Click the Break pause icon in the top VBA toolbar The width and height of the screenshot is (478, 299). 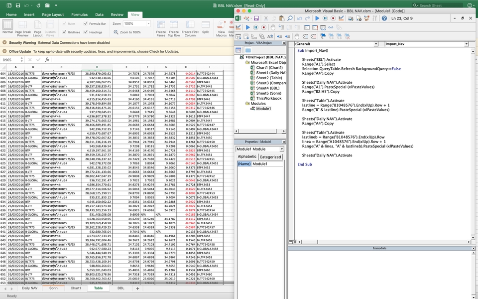tap(325, 18)
